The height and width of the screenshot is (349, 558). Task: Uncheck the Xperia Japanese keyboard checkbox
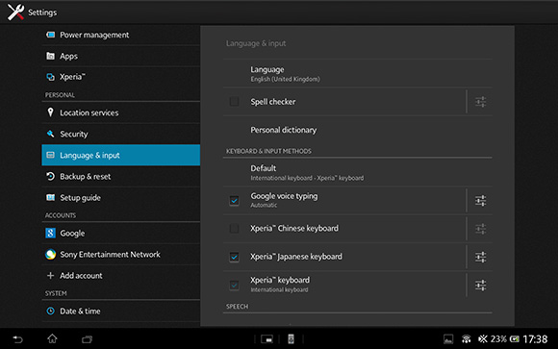point(234,257)
